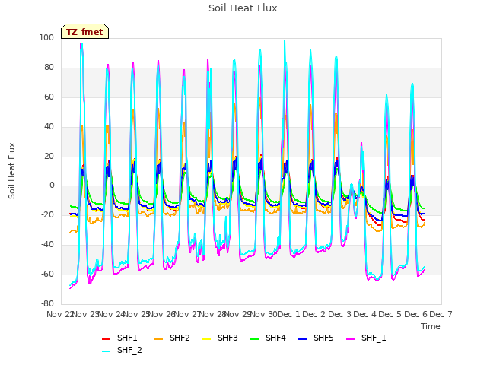Select the SHF3 legend label
This screenshot has height=365, width=487.
228,338
